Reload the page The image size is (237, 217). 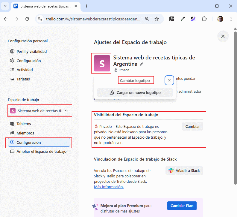(27, 19)
